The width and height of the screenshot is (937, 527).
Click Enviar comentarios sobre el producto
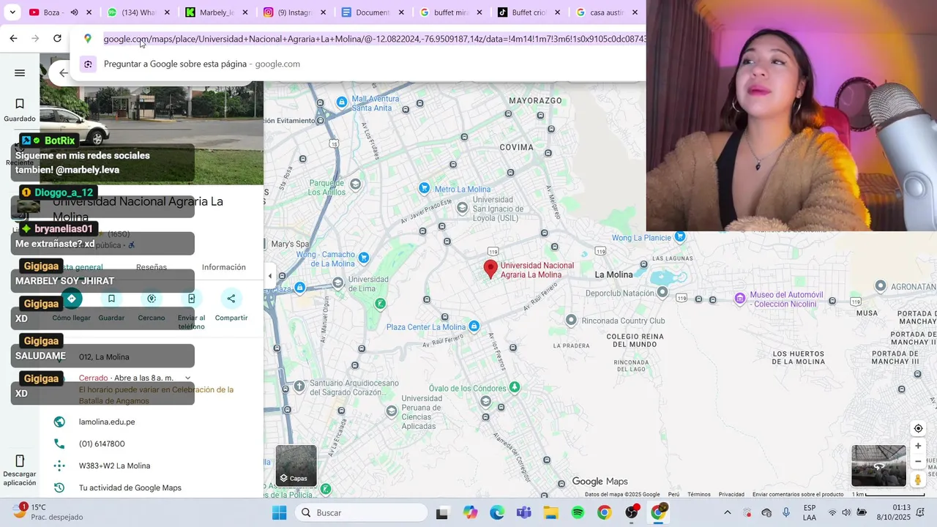click(x=798, y=494)
